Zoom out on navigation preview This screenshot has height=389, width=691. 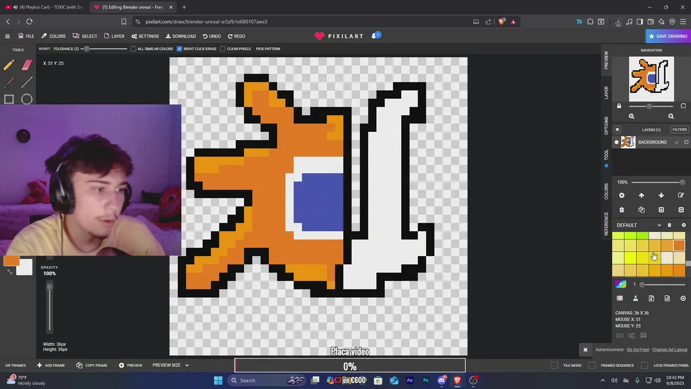(x=671, y=116)
